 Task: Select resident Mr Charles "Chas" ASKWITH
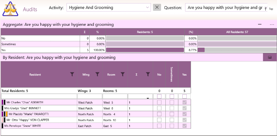(25, 102)
